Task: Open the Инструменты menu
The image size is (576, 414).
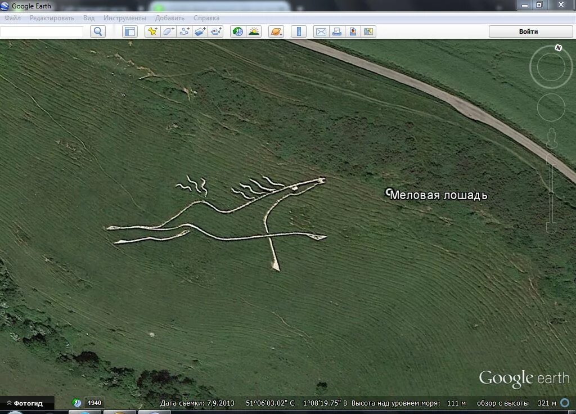Action: [124, 17]
